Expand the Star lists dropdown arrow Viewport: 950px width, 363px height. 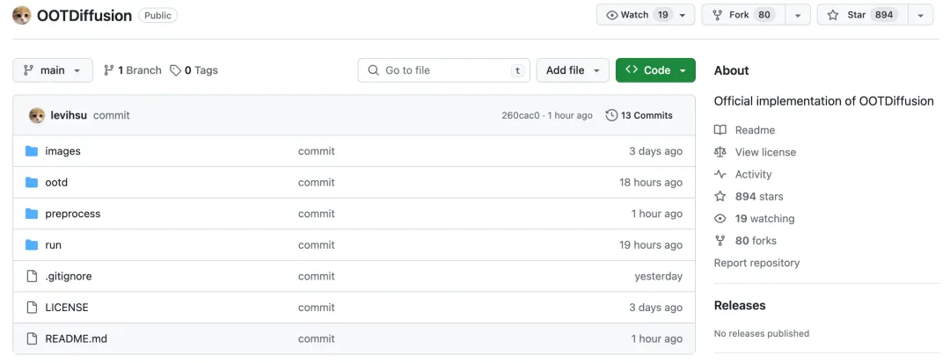920,15
